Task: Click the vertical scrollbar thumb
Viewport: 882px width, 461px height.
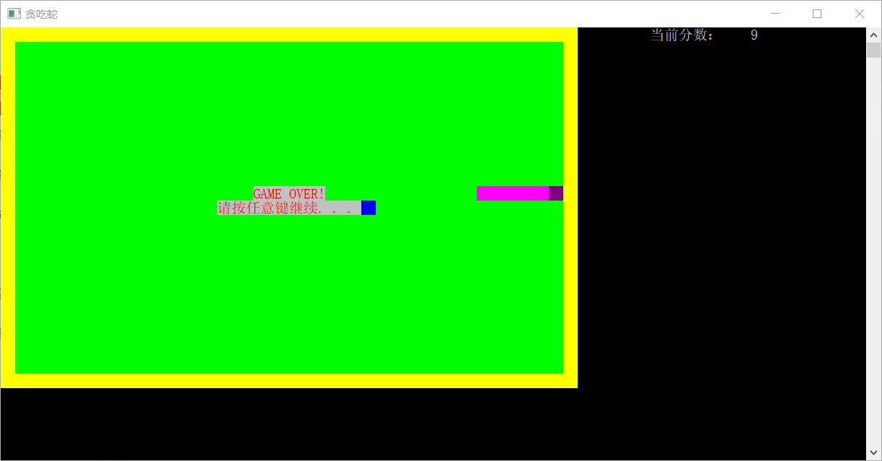Action: [873, 50]
